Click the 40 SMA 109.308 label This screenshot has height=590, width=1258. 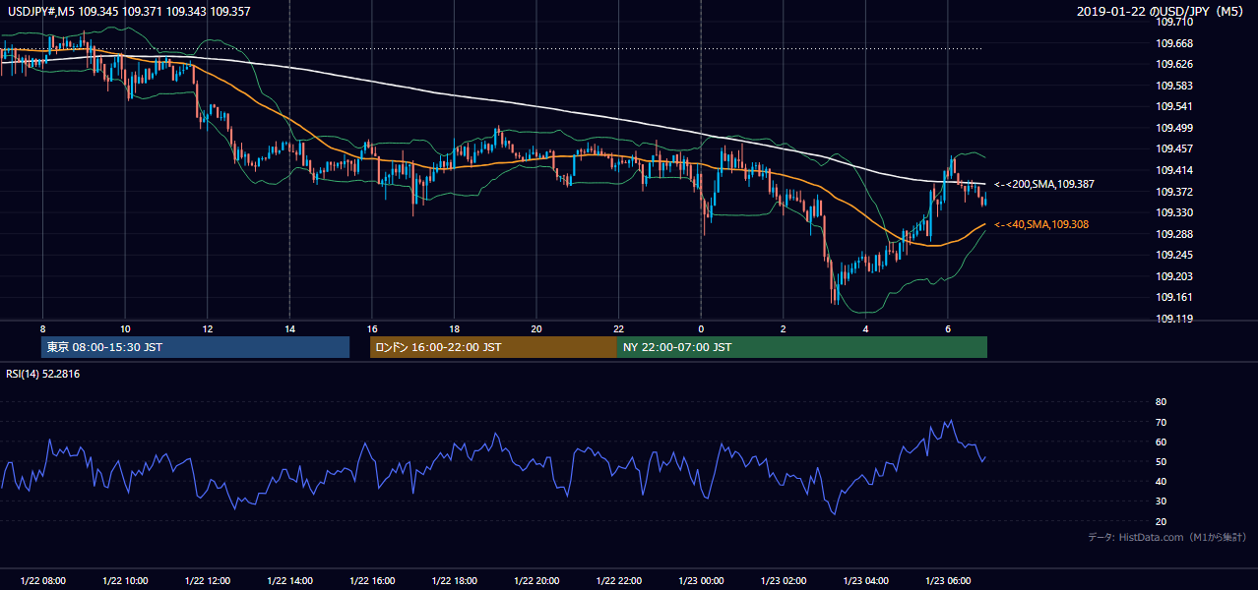point(1041,225)
